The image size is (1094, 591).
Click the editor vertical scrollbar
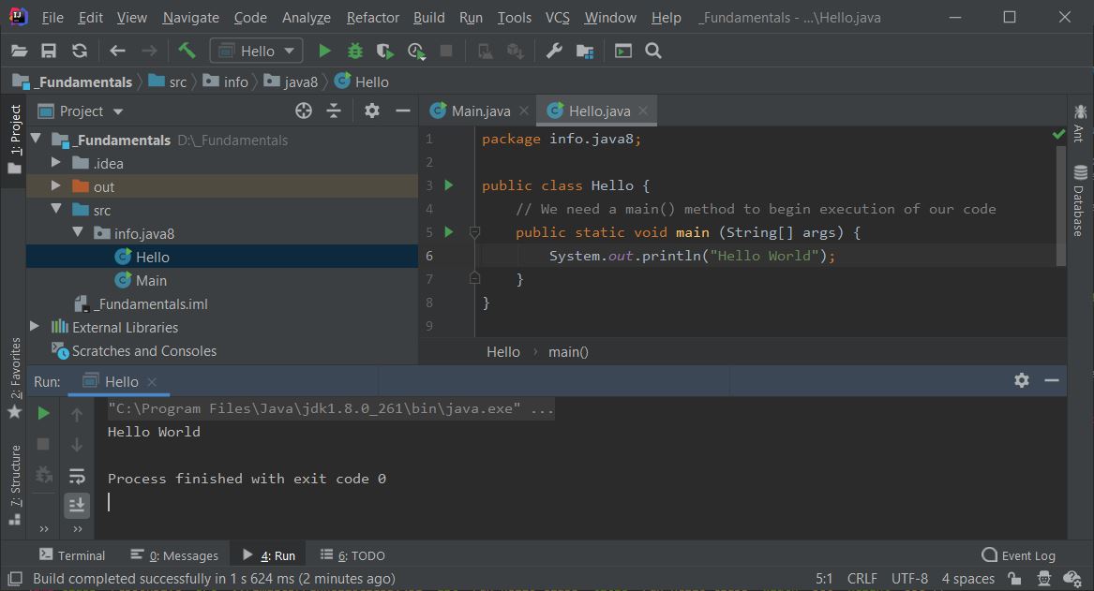[x=1060, y=206]
